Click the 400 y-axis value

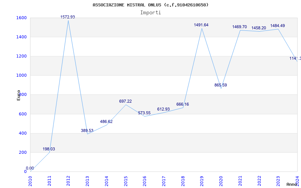(23, 133)
